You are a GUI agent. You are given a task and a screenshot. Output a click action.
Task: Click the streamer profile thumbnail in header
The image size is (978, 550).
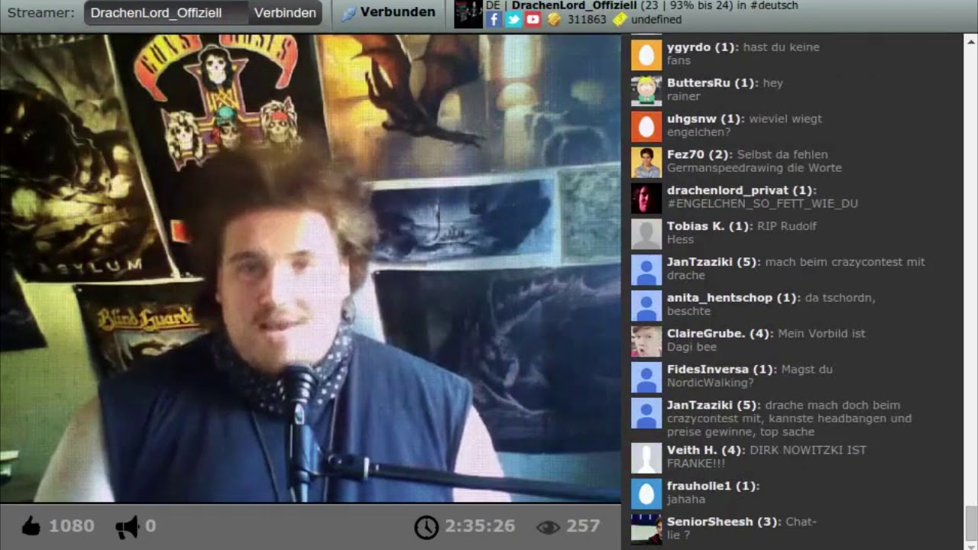pyautogui.click(x=468, y=15)
